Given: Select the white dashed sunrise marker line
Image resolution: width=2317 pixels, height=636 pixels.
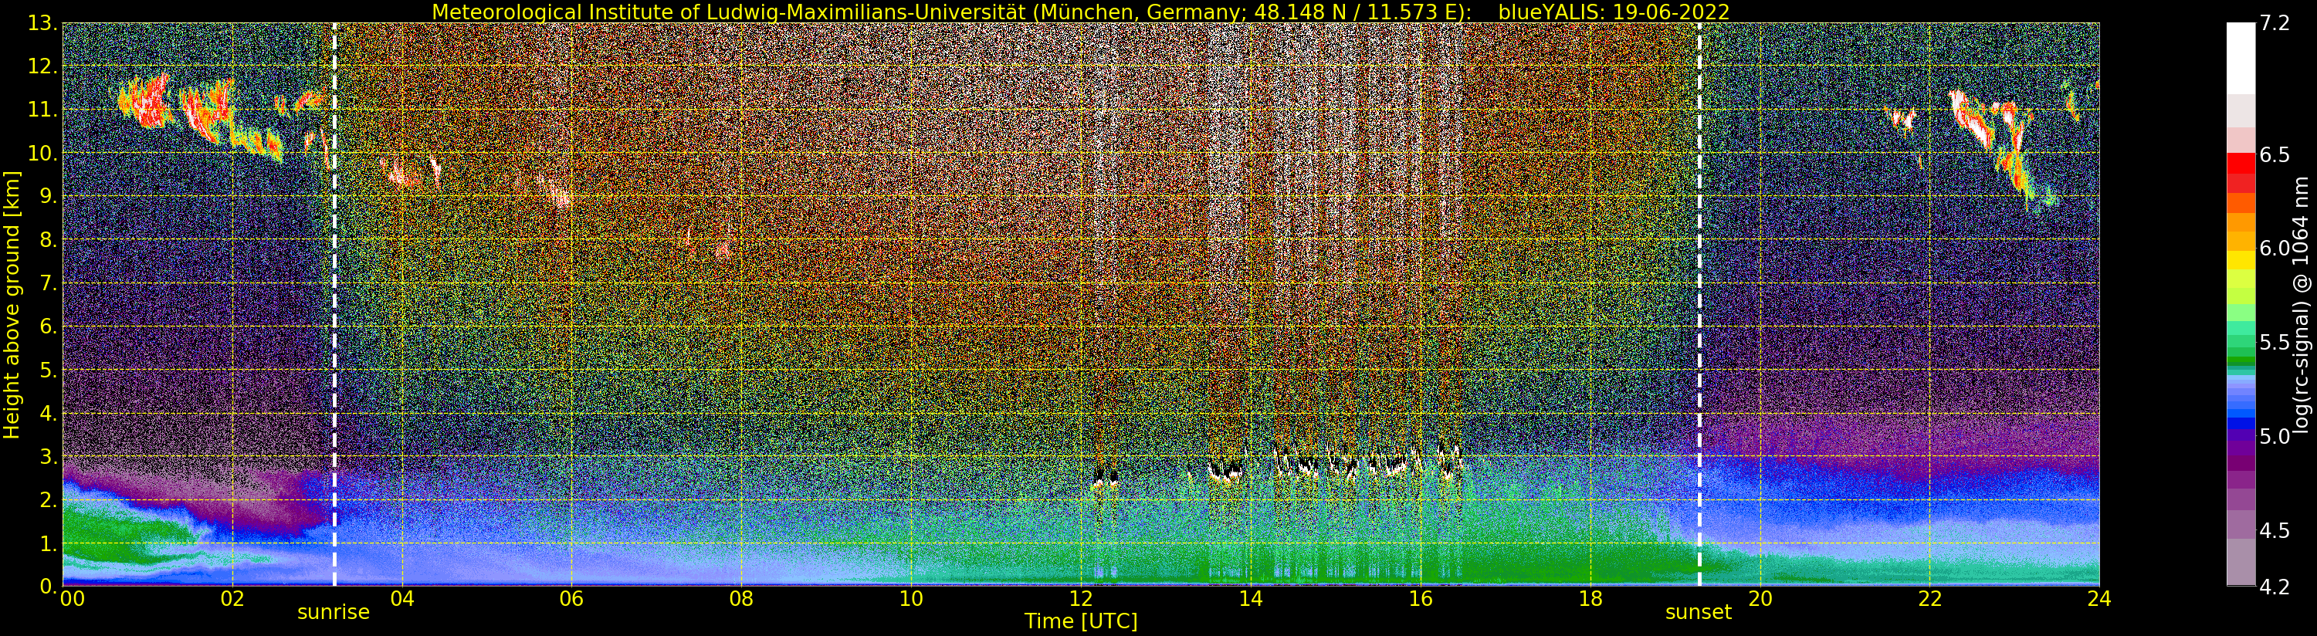Looking at the screenshot, I should click(x=334, y=304).
